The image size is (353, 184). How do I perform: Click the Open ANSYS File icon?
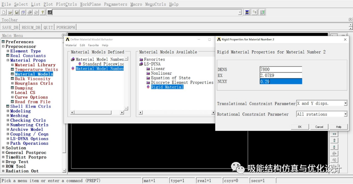click(x=10, y=12)
